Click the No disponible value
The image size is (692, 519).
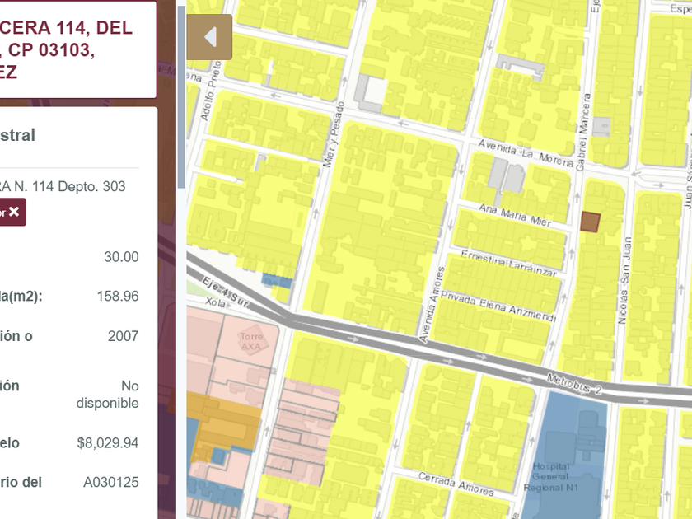pyautogui.click(x=108, y=394)
